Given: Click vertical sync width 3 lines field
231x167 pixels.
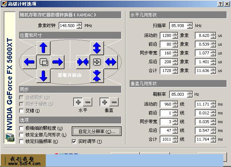Looking at the screenshot, I should [166, 122].
